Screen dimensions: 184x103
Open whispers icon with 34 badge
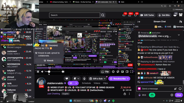pos(135,15)
